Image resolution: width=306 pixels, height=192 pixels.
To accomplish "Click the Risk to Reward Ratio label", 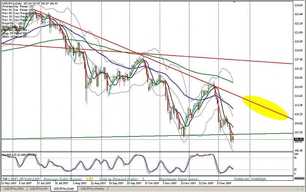I will point(118,179).
